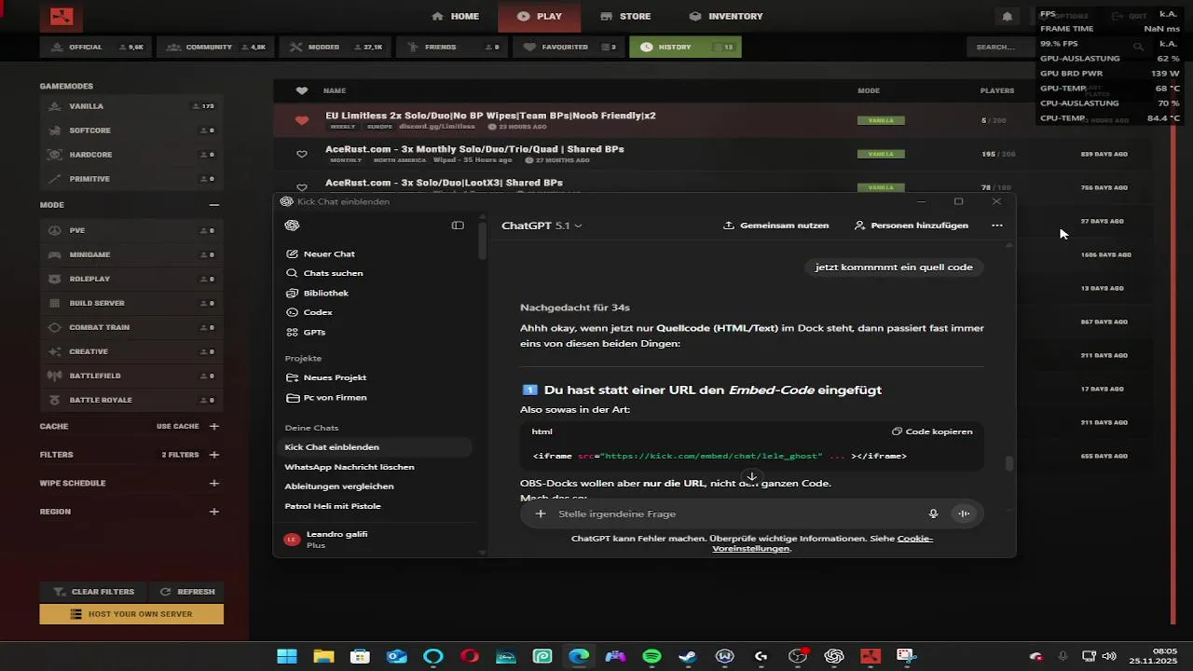The height and width of the screenshot is (671, 1193).
Task: Switch to the OFFICIAL server tab
Action: pos(96,47)
